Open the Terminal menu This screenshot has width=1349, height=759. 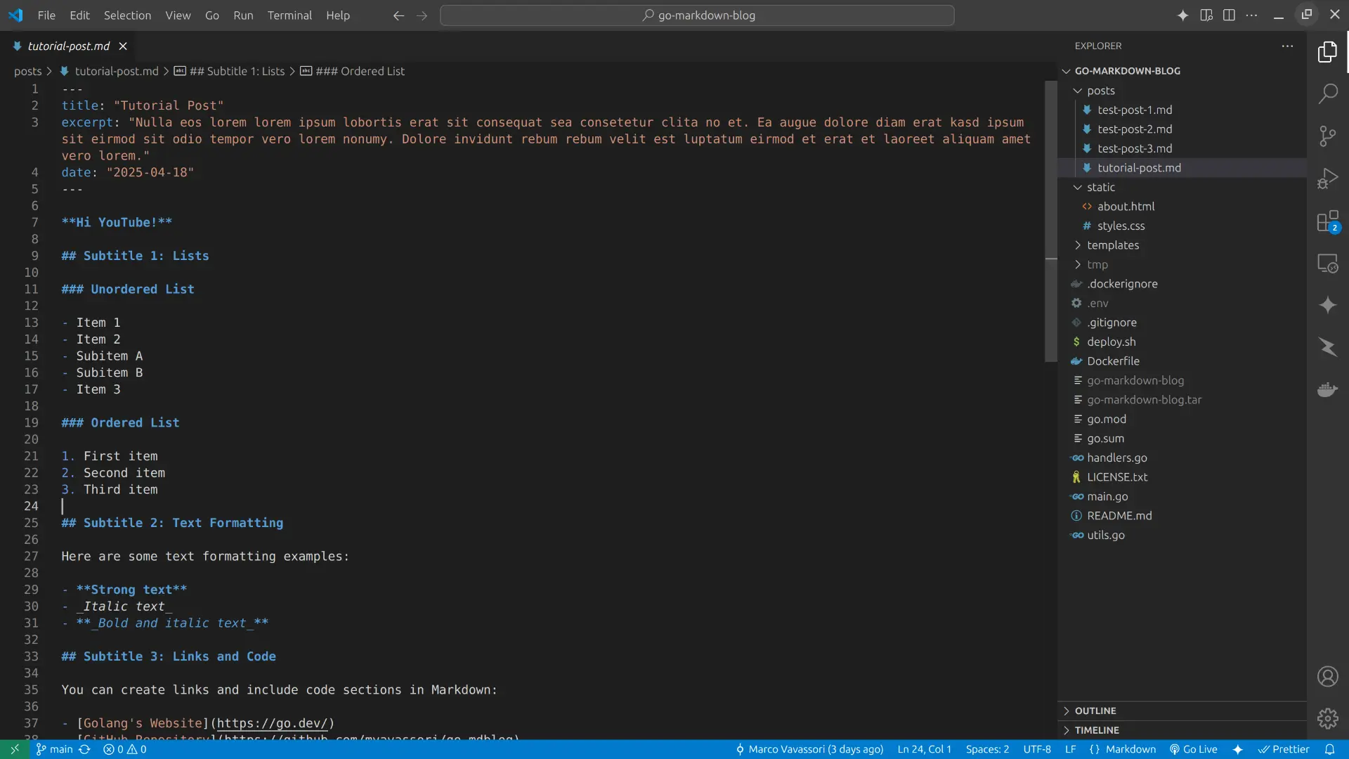289,15
